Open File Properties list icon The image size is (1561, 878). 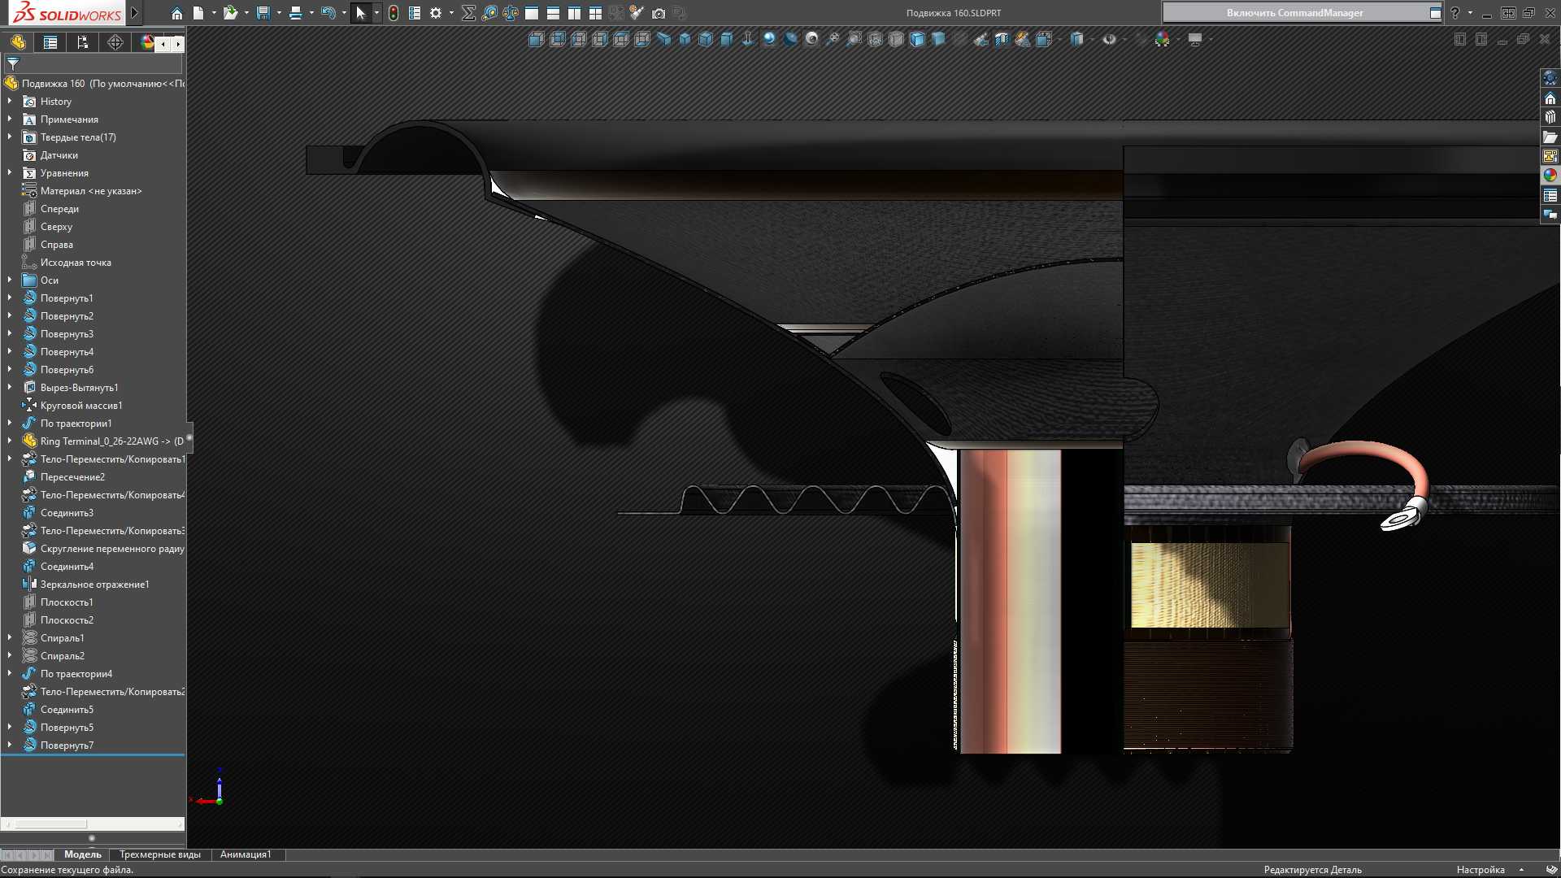415,13
